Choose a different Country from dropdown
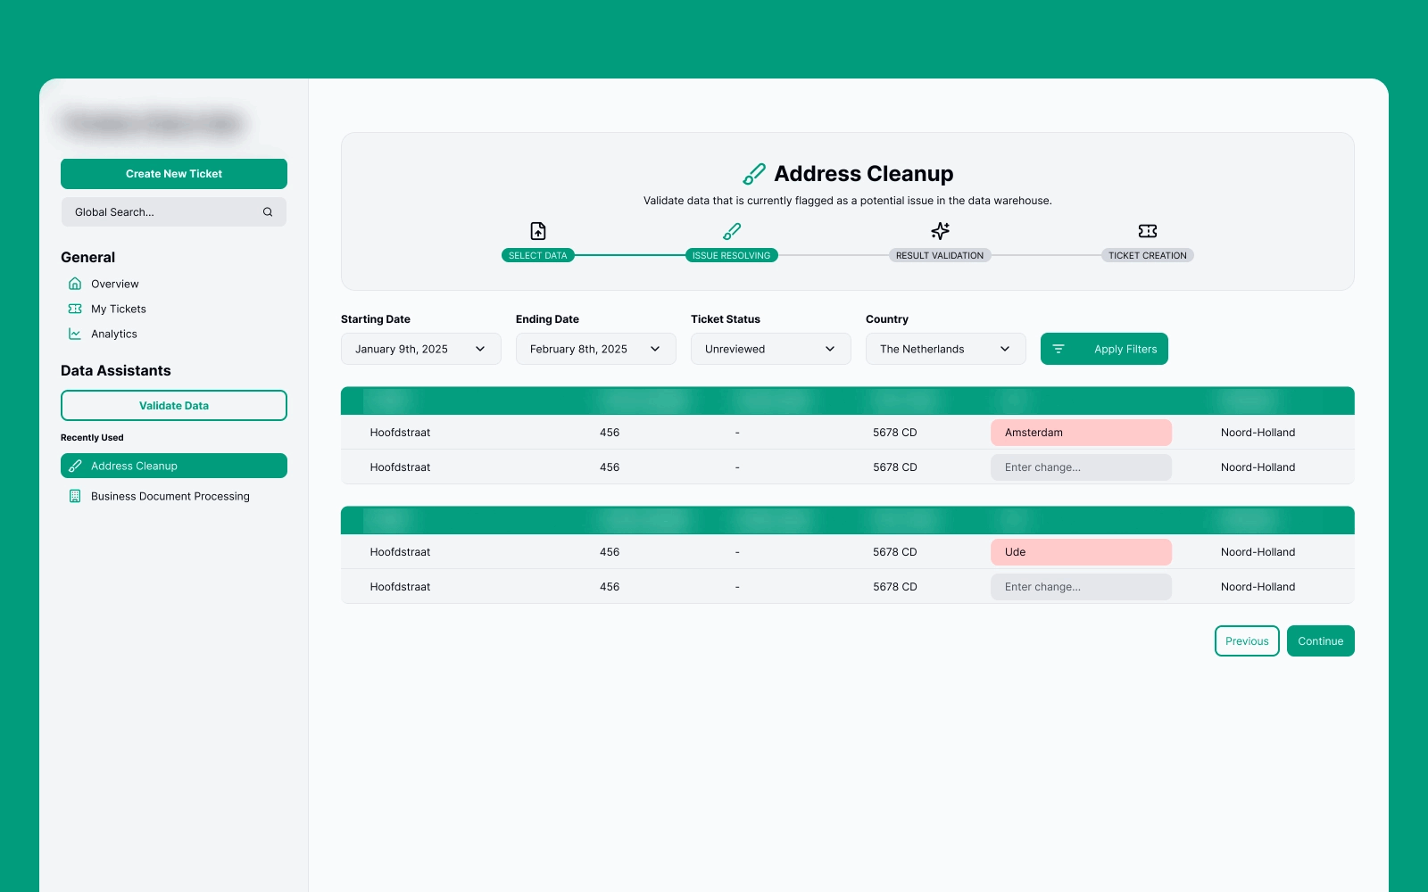 pyautogui.click(x=945, y=349)
